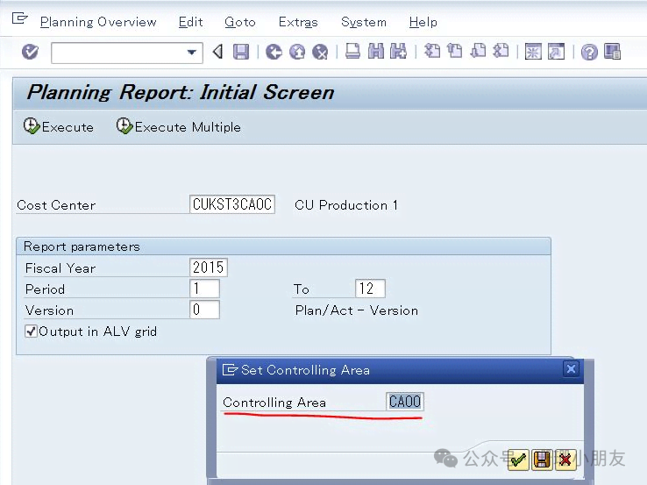Viewport: 647px width, 485px height.
Task: Click the Customize Local Layout icon
Action: (612, 53)
